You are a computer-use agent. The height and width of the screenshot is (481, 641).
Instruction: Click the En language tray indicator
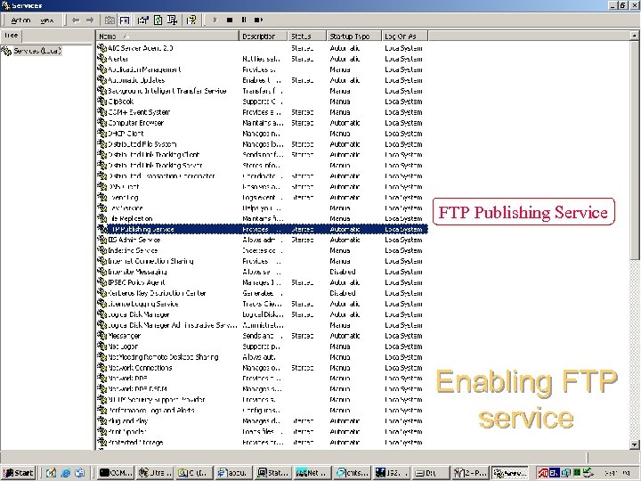(554, 473)
